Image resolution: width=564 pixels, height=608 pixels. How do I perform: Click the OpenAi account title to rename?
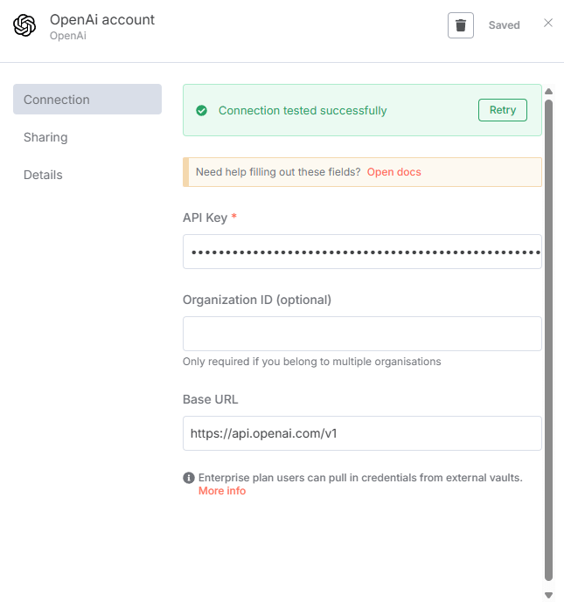[x=102, y=19]
